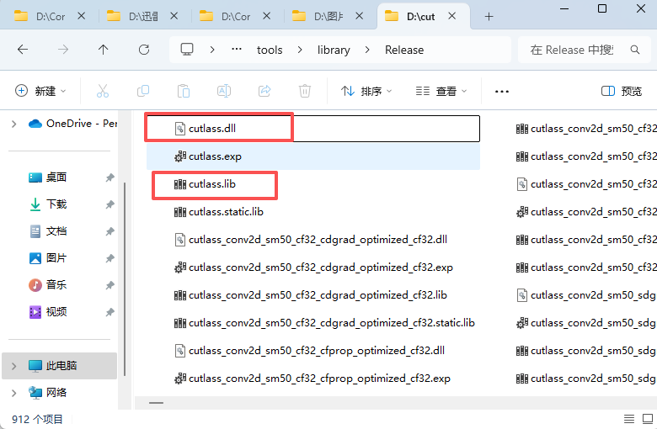Select the cutlass.dll file
This screenshot has height=429, width=657.
point(312,129)
